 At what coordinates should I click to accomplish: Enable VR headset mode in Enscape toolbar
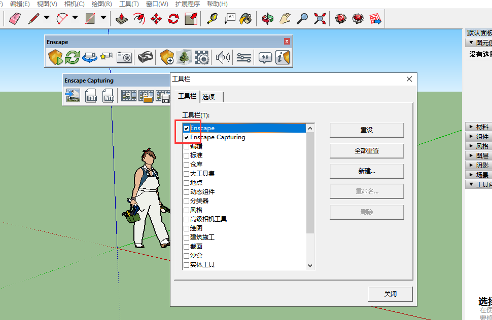click(147, 57)
